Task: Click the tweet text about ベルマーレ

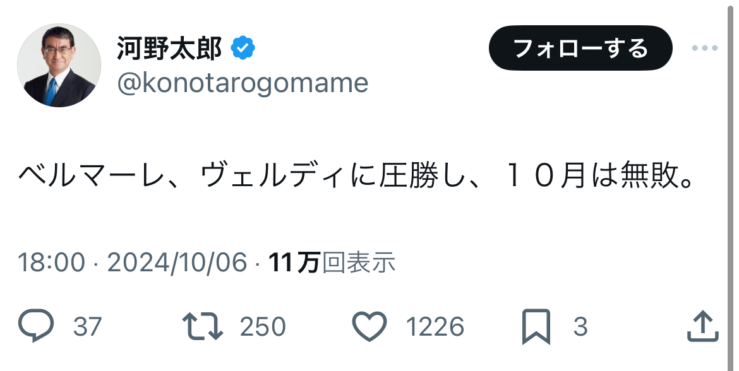Action: tap(357, 175)
